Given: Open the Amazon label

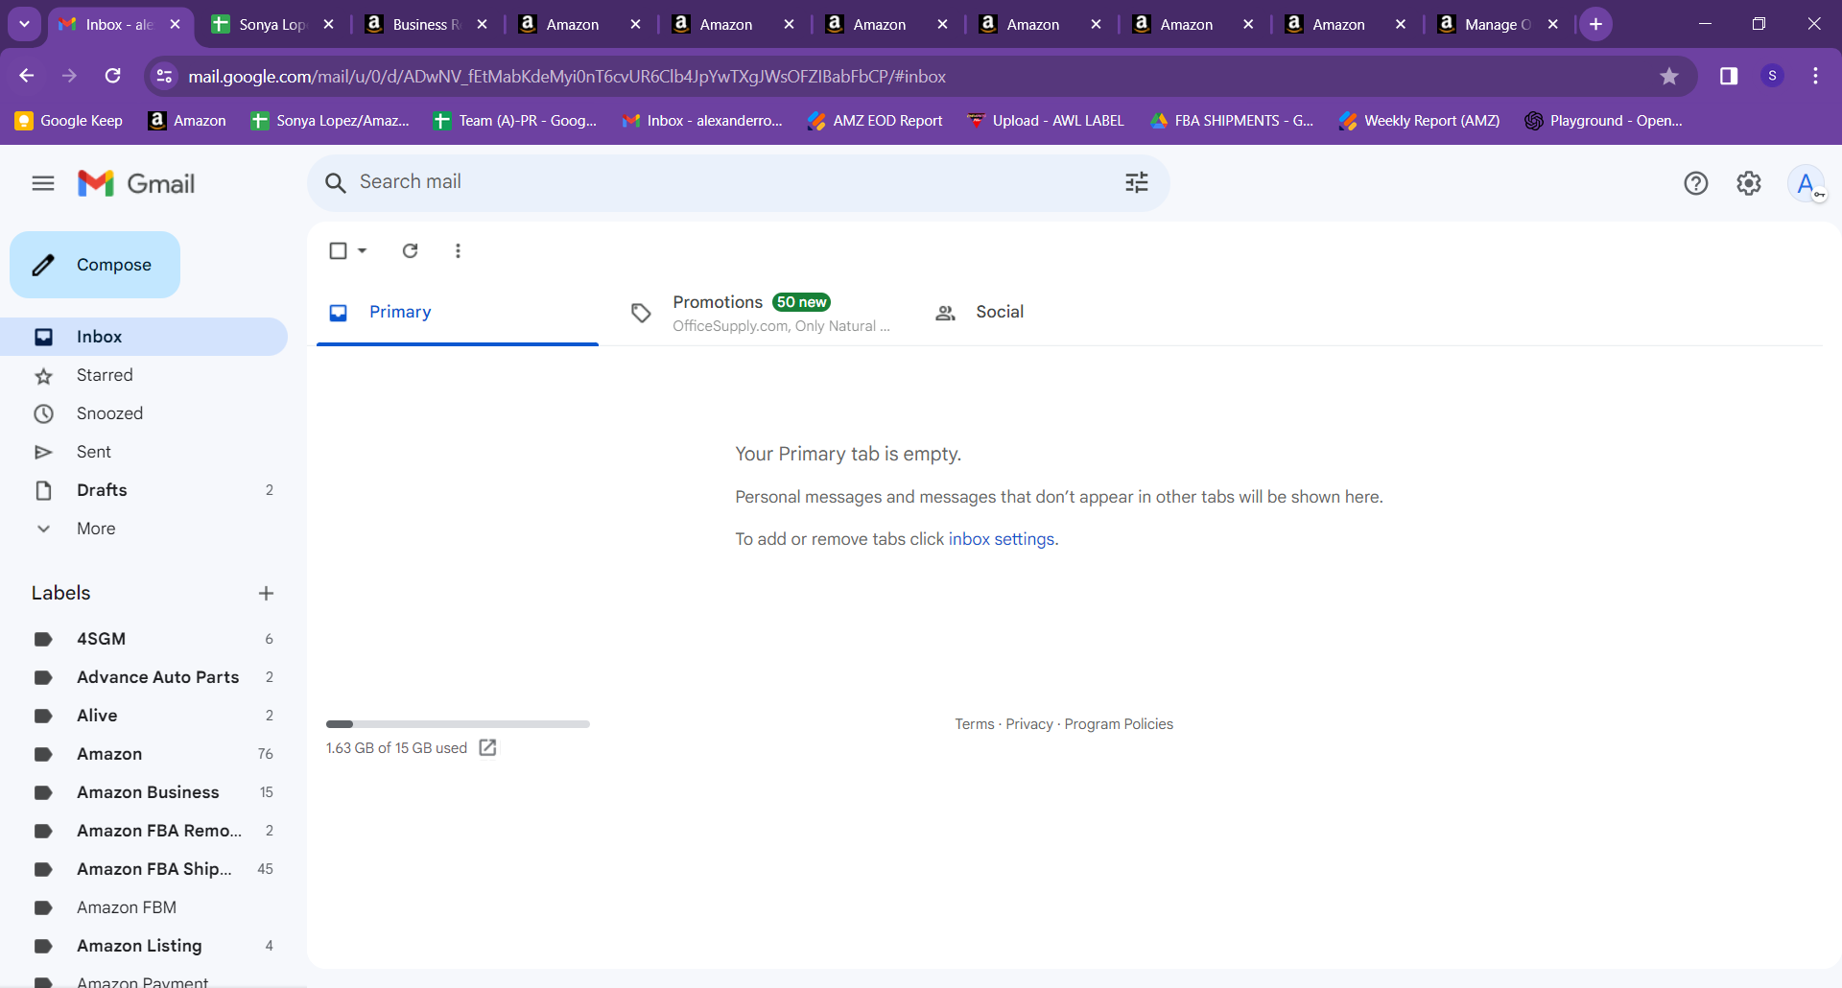Looking at the screenshot, I should click(x=144, y=754).
